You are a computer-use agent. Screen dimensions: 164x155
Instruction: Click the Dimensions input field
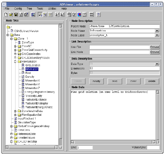click(x=125, y=68)
